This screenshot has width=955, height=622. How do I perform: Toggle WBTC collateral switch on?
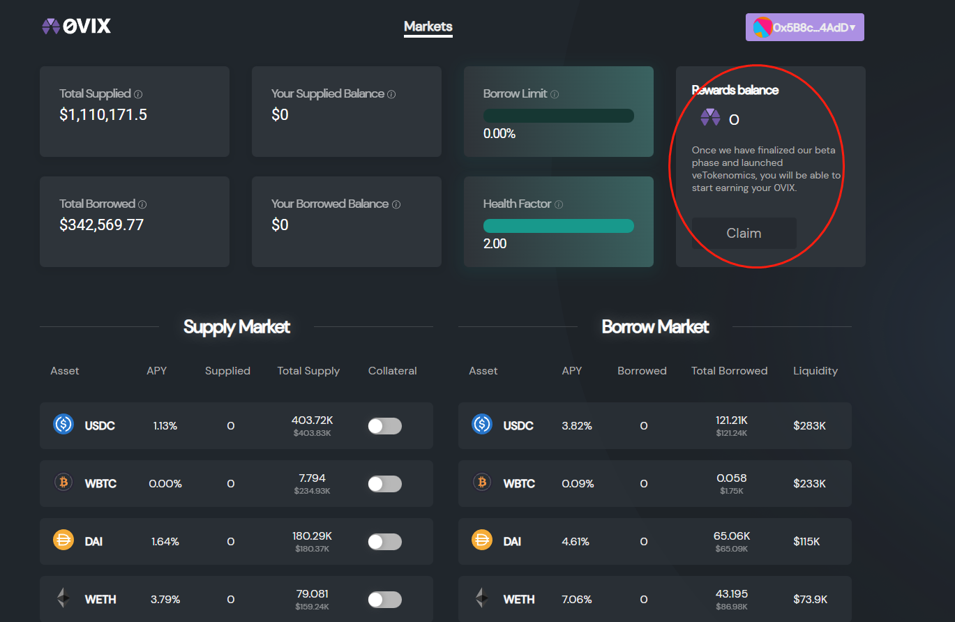pyautogui.click(x=384, y=484)
